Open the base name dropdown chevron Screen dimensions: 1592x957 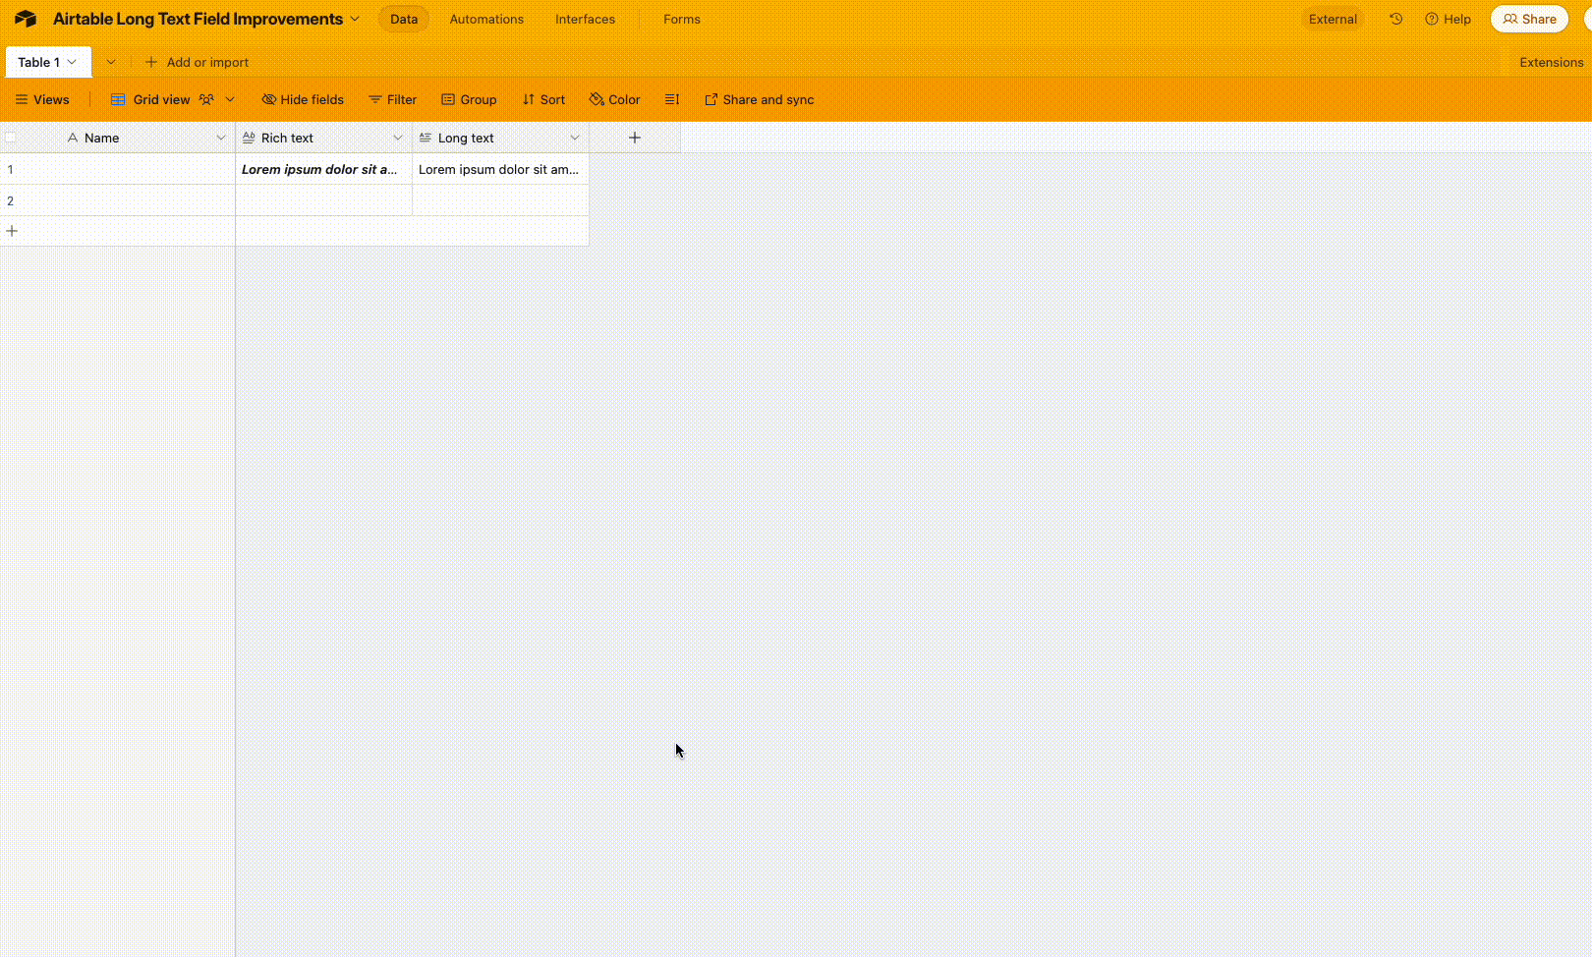pos(355,19)
